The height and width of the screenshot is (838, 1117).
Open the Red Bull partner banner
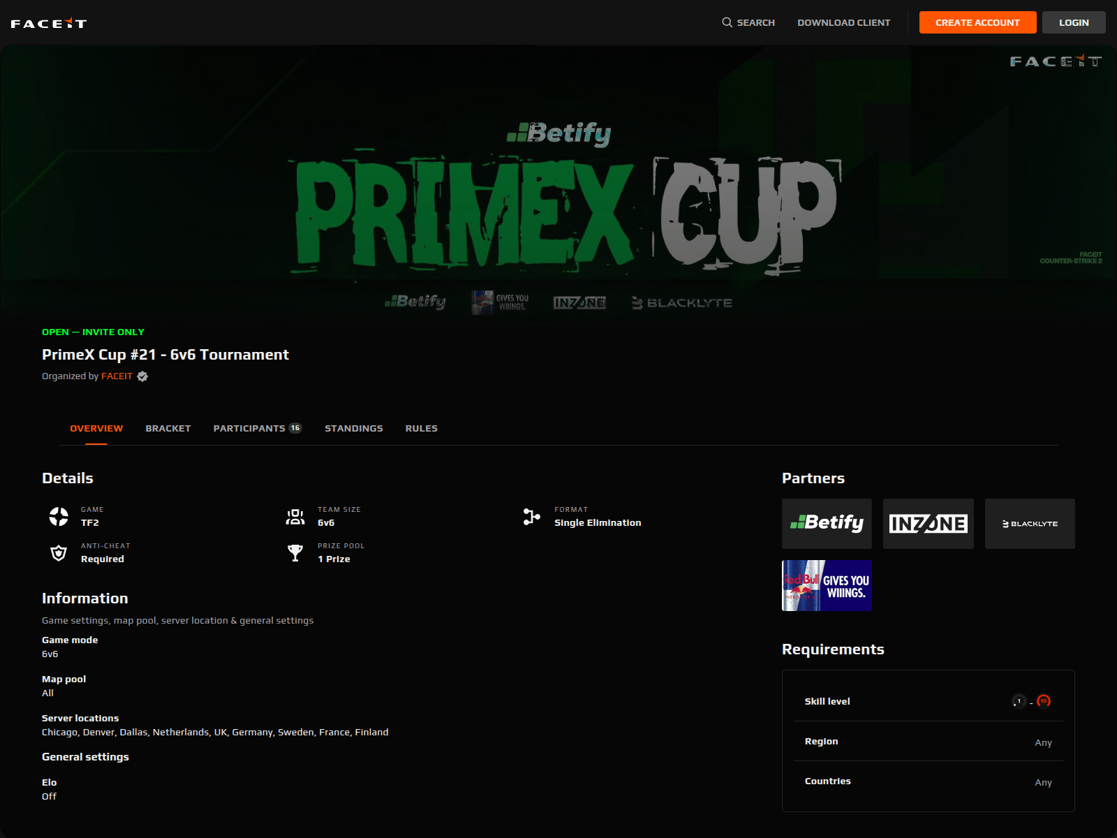(x=827, y=585)
